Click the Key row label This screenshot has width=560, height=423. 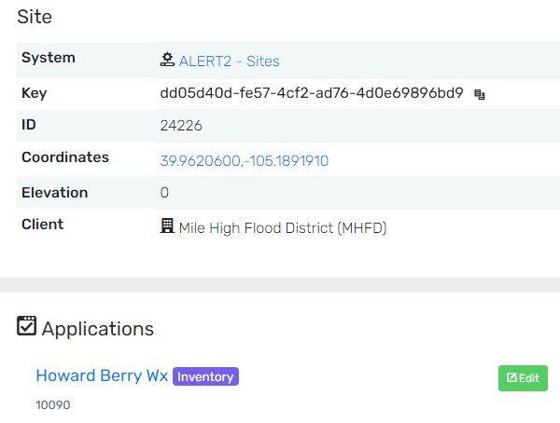point(34,93)
